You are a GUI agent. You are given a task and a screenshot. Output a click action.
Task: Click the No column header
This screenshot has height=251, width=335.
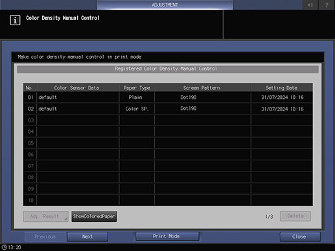(x=30, y=88)
